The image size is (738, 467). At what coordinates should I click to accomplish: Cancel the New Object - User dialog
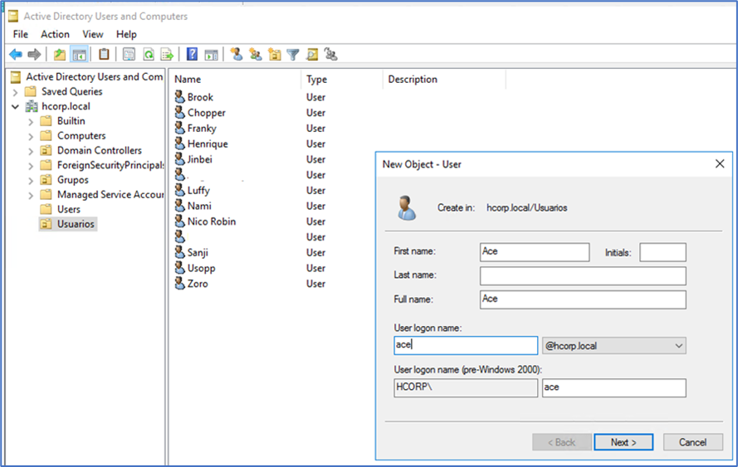pyautogui.click(x=692, y=442)
